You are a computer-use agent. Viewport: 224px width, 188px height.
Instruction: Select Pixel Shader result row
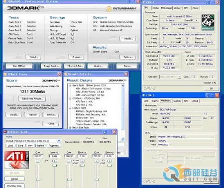85,118
